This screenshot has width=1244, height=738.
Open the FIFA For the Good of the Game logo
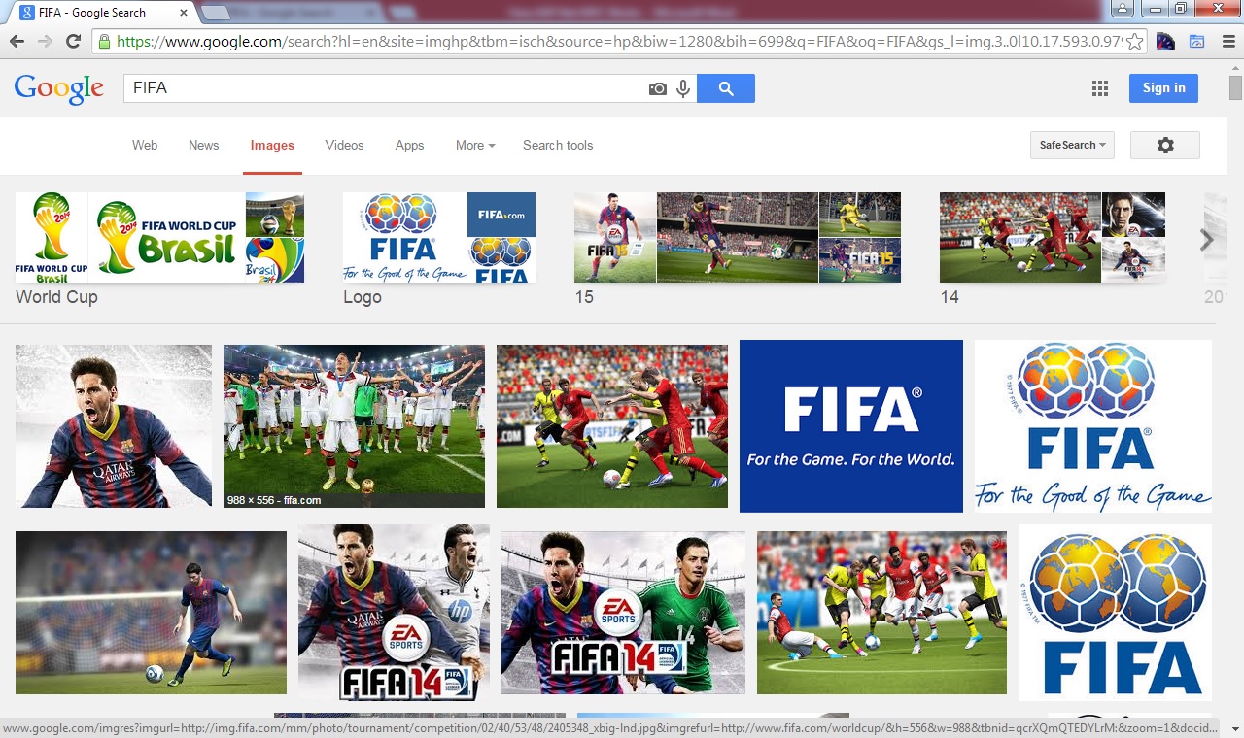pos(1093,425)
